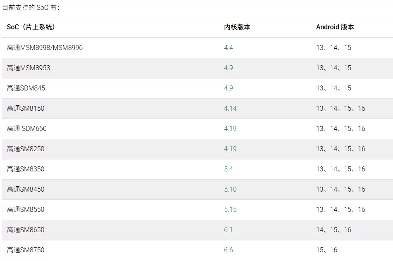The image size is (393, 261).
Task: Open the 4.4 kernel version link
Action: 229,48
